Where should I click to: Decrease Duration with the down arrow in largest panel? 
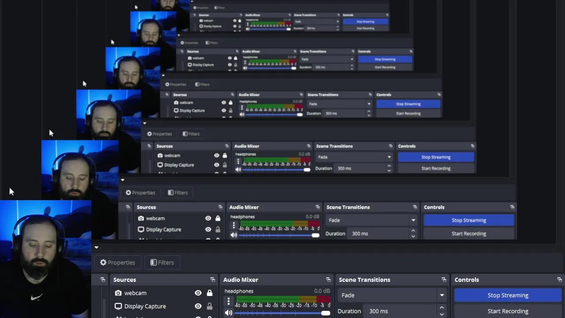442,314
